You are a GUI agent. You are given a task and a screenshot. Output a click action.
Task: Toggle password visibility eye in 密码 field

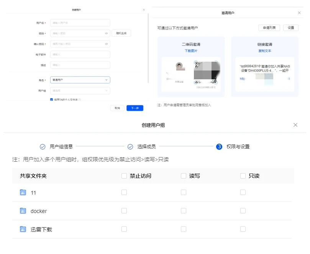[x=106, y=33]
